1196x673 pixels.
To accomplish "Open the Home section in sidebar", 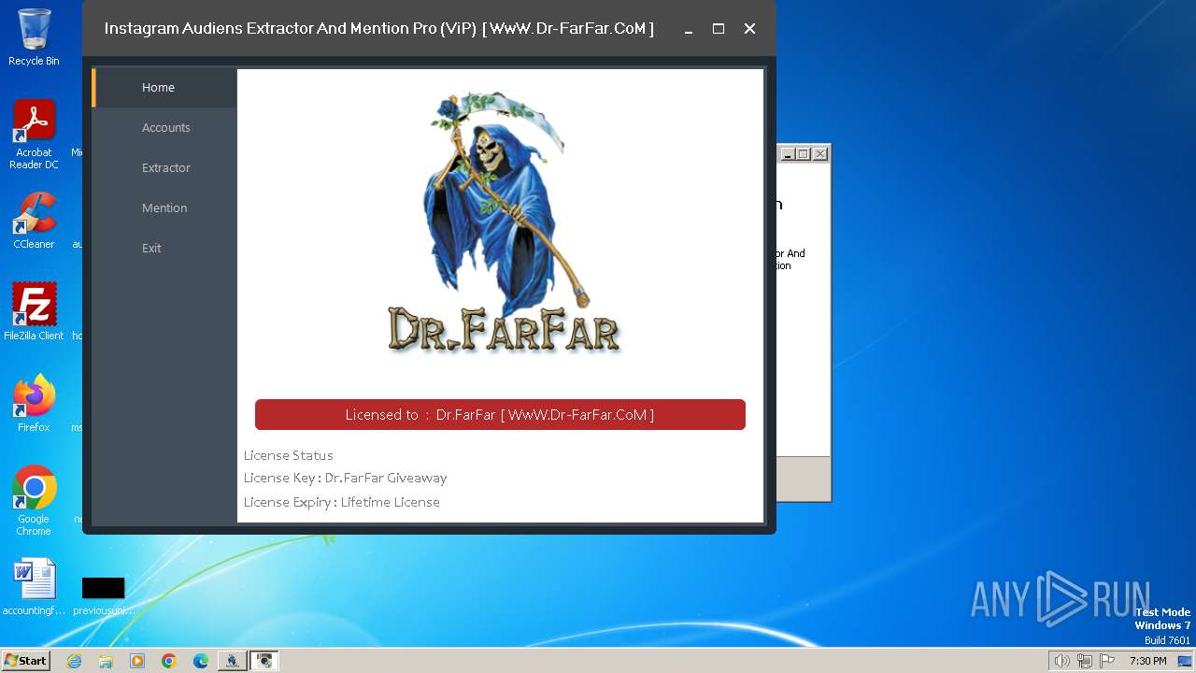I will (164, 87).
